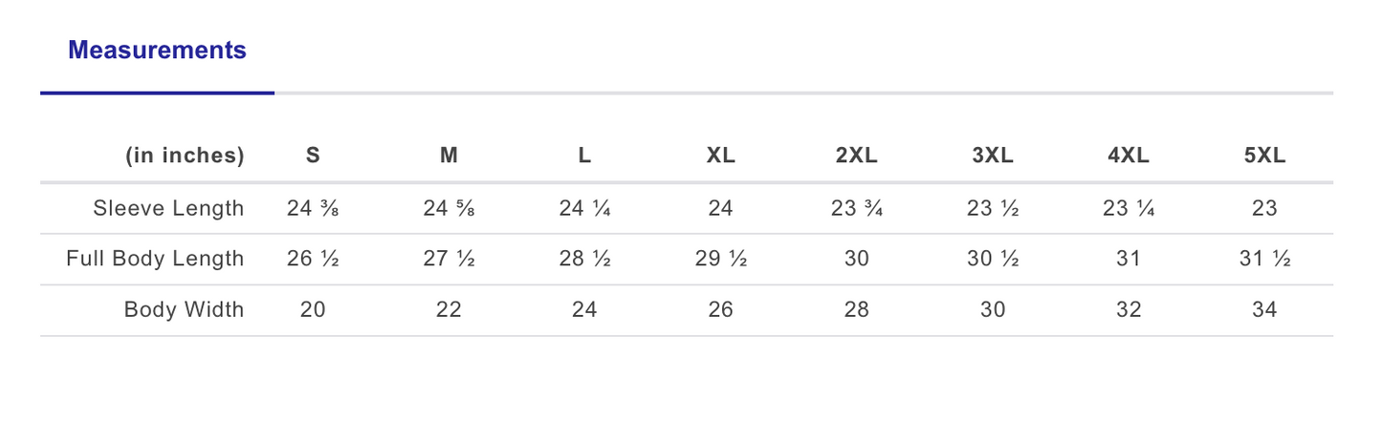
Task: Click the 31 ½ full body length value
Action: coord(1264,259)
